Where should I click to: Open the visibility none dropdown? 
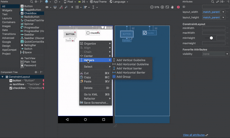pos(216,54)
